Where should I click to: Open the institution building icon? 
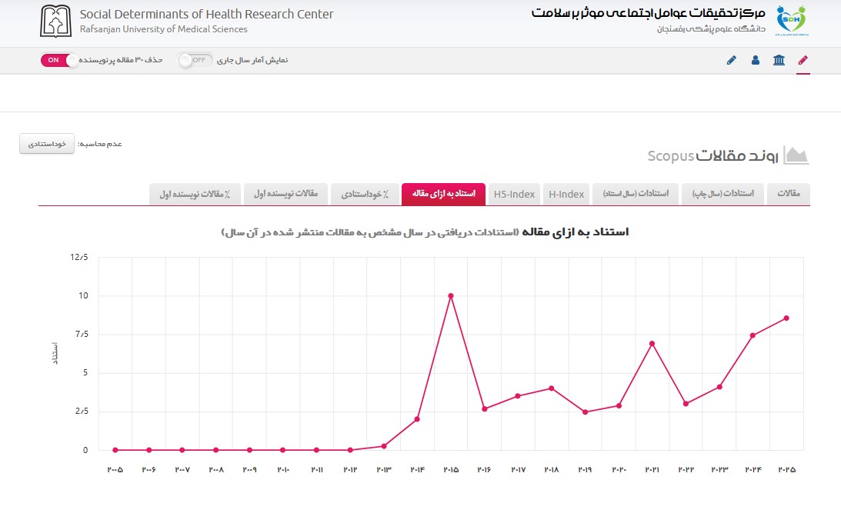[779, 60]
